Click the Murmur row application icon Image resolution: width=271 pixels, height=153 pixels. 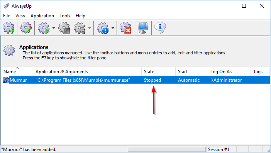pyautogui.click(x=6, y=80)
